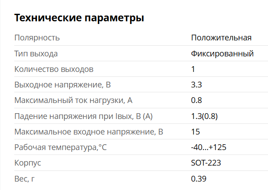This screenshot has height=190, width=268.
Task: Click the "Рабочая температура,°C" label
Action: click(61, 147)
